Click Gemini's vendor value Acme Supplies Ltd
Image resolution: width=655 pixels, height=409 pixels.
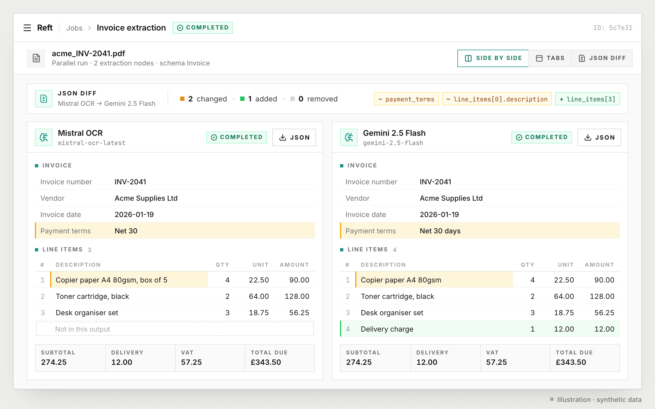click(451, 198)
